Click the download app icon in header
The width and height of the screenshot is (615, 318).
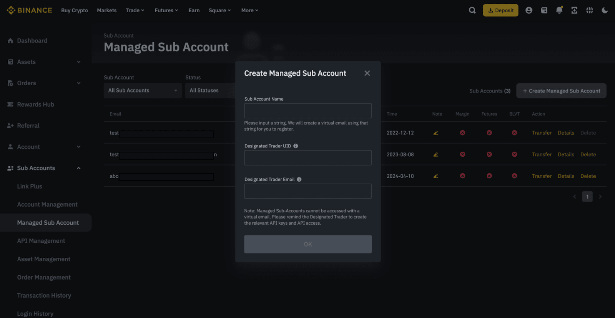[574, 10]
